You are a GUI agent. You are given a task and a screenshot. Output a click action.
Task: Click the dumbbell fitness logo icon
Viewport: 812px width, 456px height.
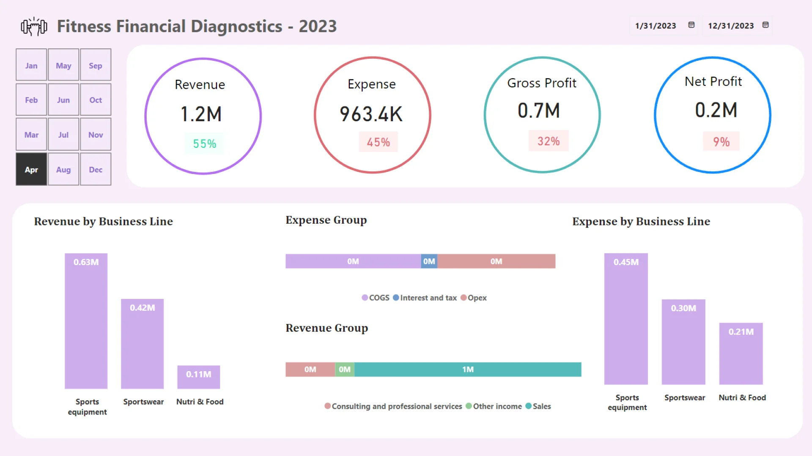[x=34, y=27]
